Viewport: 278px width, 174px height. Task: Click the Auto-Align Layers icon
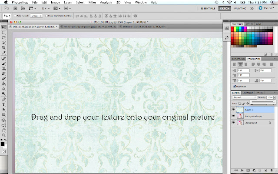136,16
